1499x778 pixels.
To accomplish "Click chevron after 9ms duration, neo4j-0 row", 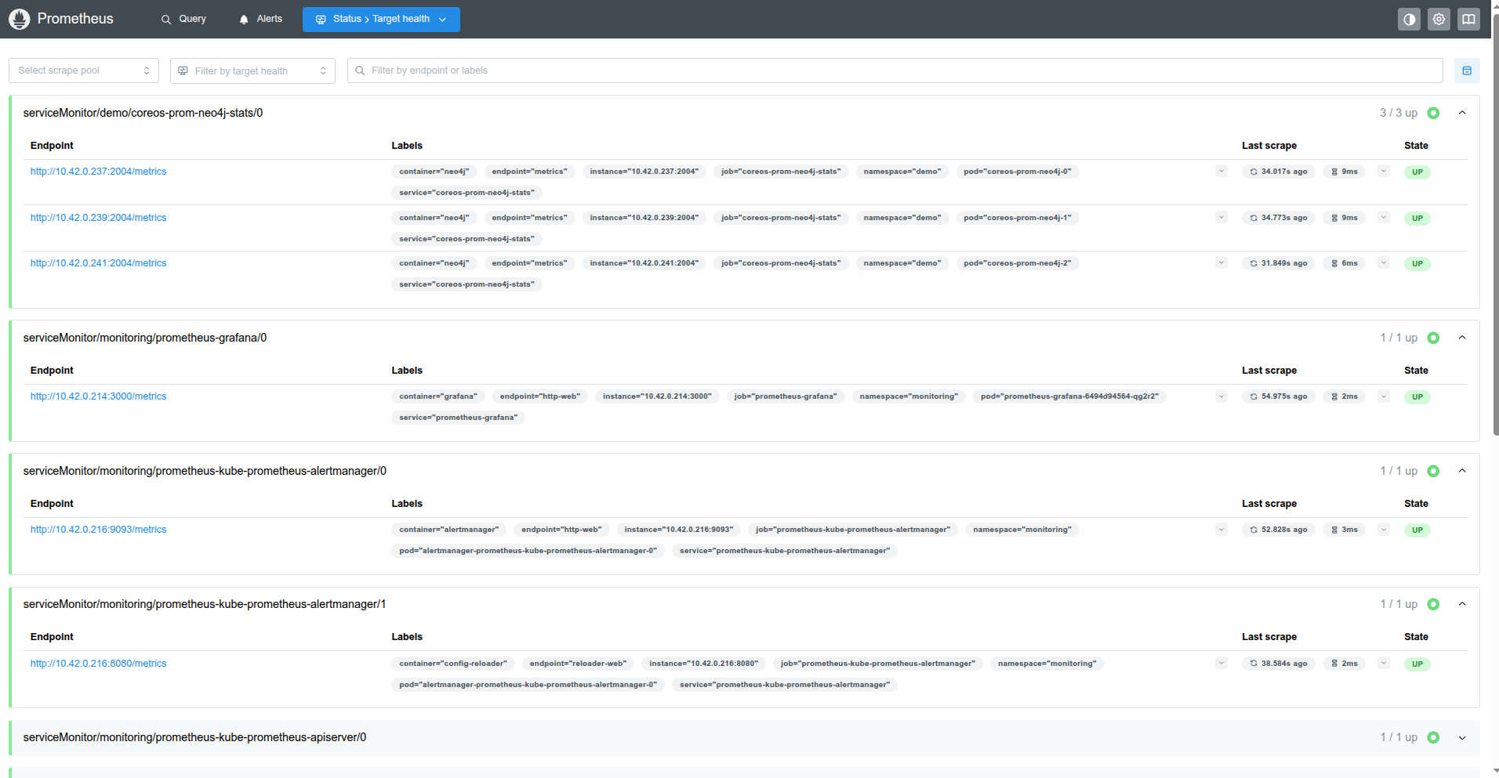I will tap(1384, 172).
